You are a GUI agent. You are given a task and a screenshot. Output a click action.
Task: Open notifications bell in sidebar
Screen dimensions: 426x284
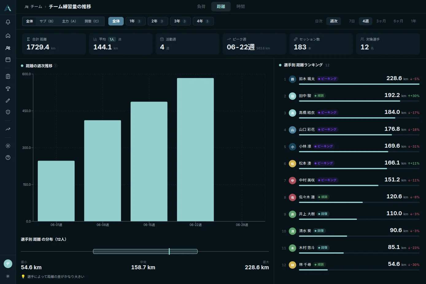click(x=8, y=22)
